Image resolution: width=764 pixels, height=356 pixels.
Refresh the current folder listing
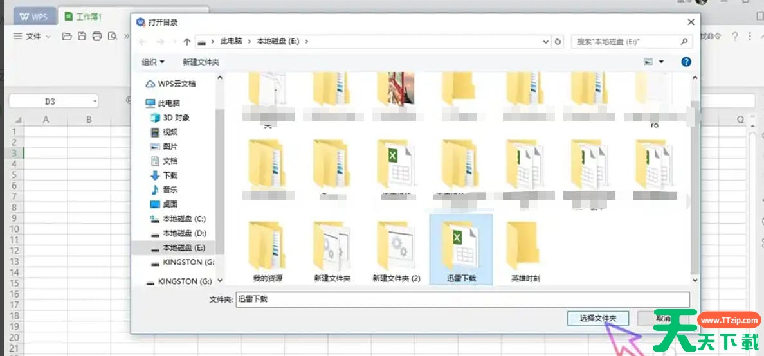click(558, 41)
